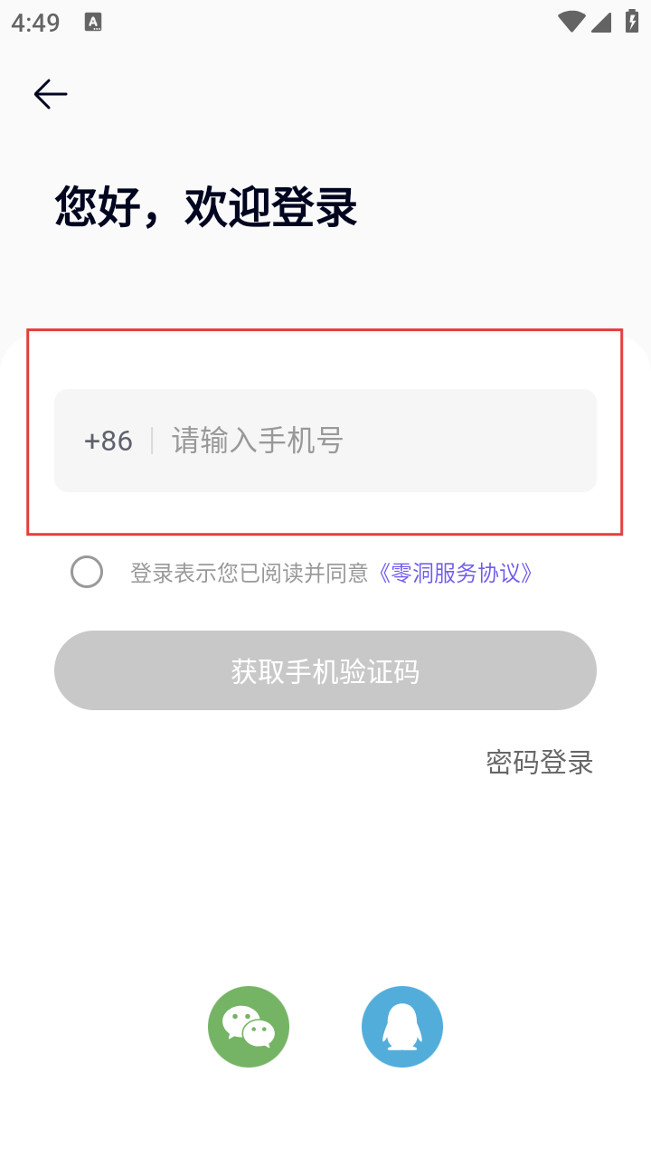651x1158 pixels.
Task: Tap the 您好，欢迎登录 heading
Action: (x=206, y=207)
